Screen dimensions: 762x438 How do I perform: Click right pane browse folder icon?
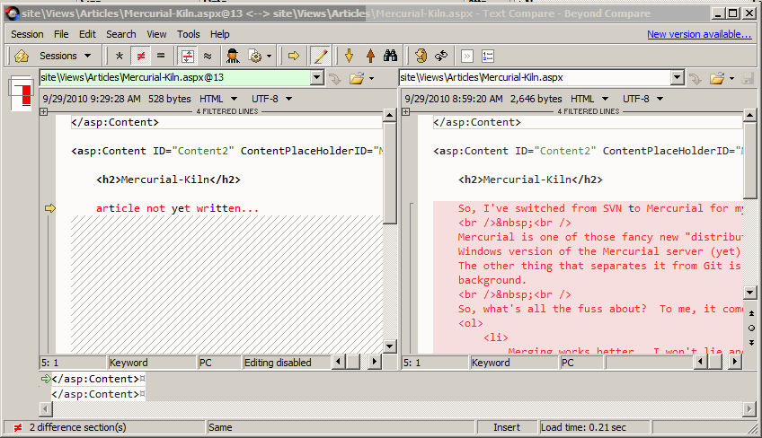click(x=717, y=78)
